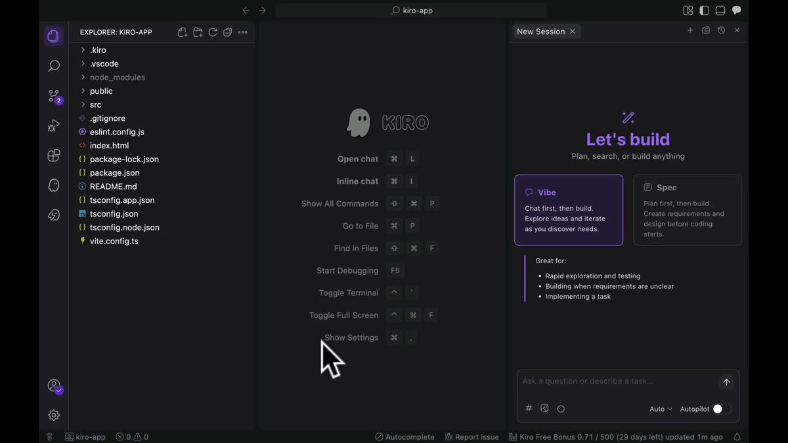Screen dimensions: 788x443
Task: Add context with the hash icon
Action: [529, 408]
